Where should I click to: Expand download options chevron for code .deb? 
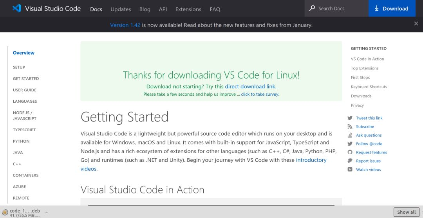click(x=46, y=213)
